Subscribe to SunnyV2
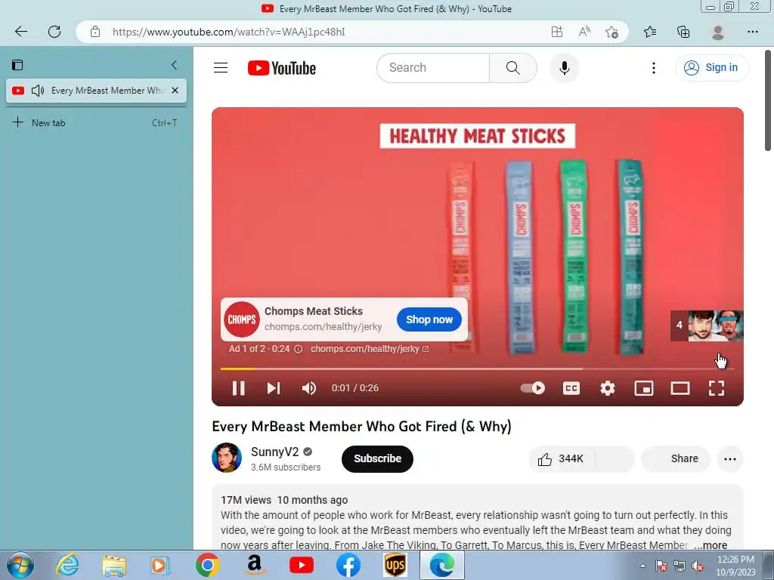The width and height of the screenshot is (774, 580). [x=377, y=458]
